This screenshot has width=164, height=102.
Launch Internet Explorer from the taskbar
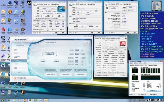tap(9, 100)
